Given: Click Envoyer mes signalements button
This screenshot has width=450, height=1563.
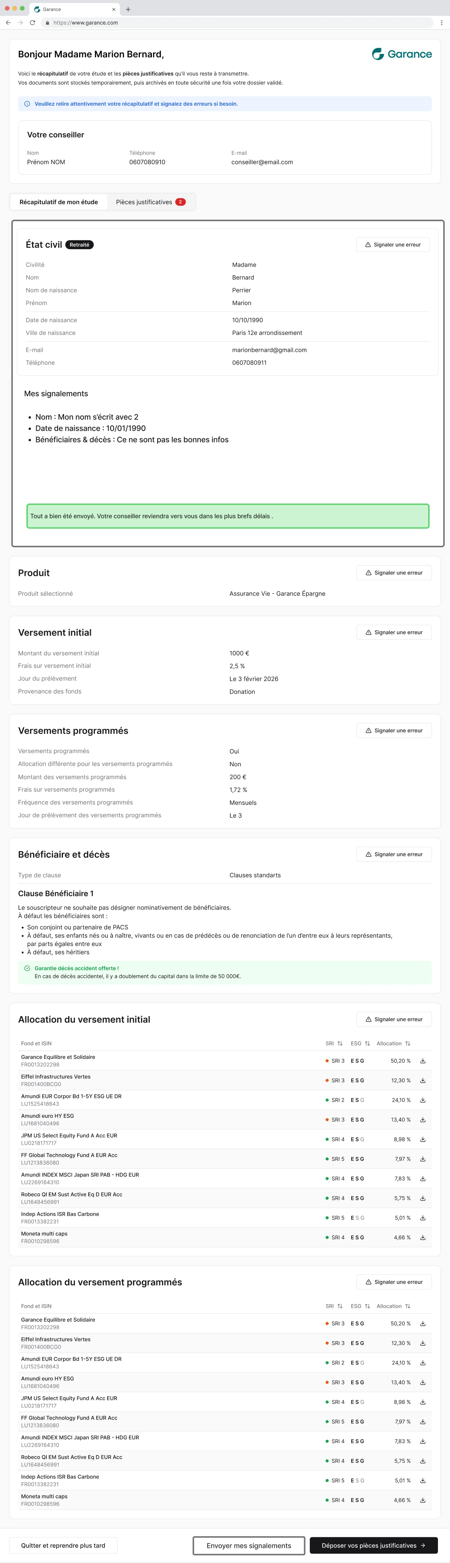Looking at the screenshot, I should coord(249,1545).
